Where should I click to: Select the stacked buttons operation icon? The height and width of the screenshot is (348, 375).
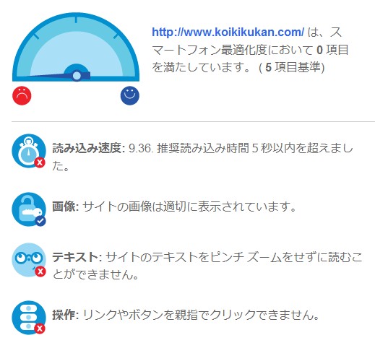click(x=29, y=318)
